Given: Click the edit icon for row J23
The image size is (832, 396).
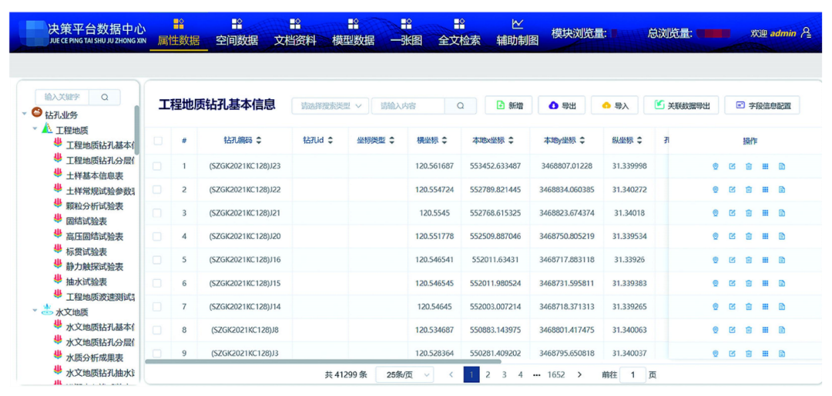Looking at the screenshot, I should (733, 166).
